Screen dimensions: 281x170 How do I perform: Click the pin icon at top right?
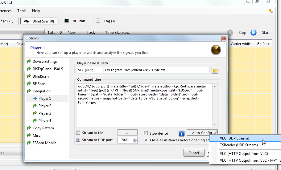[271, 11]
